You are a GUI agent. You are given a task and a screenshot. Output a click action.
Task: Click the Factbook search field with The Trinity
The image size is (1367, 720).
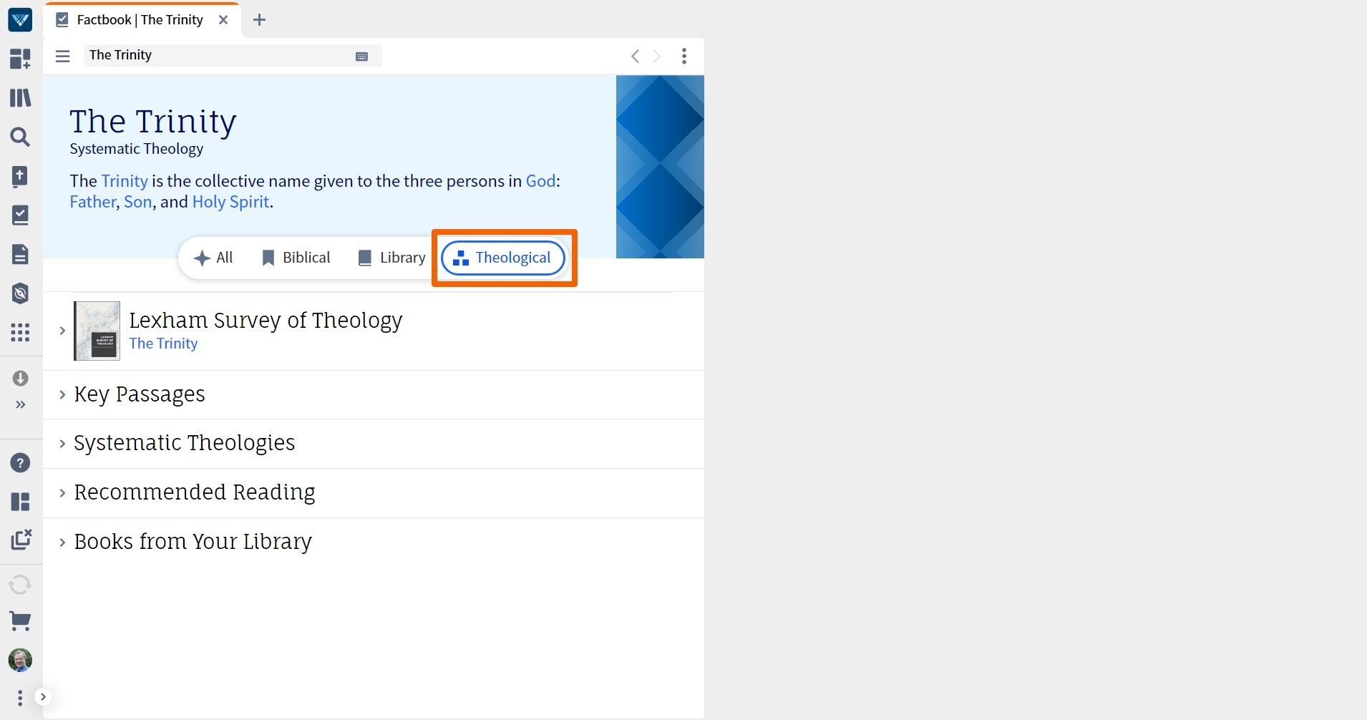233,55
